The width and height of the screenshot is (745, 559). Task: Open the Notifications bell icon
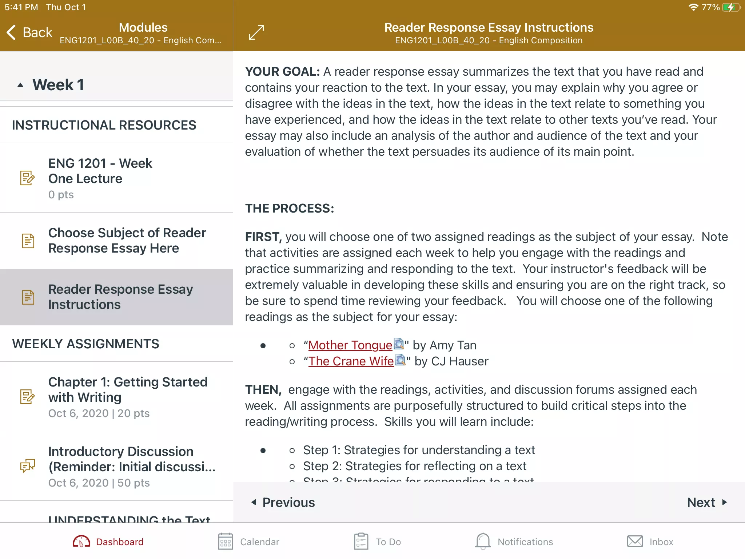[x=483, y=542]
